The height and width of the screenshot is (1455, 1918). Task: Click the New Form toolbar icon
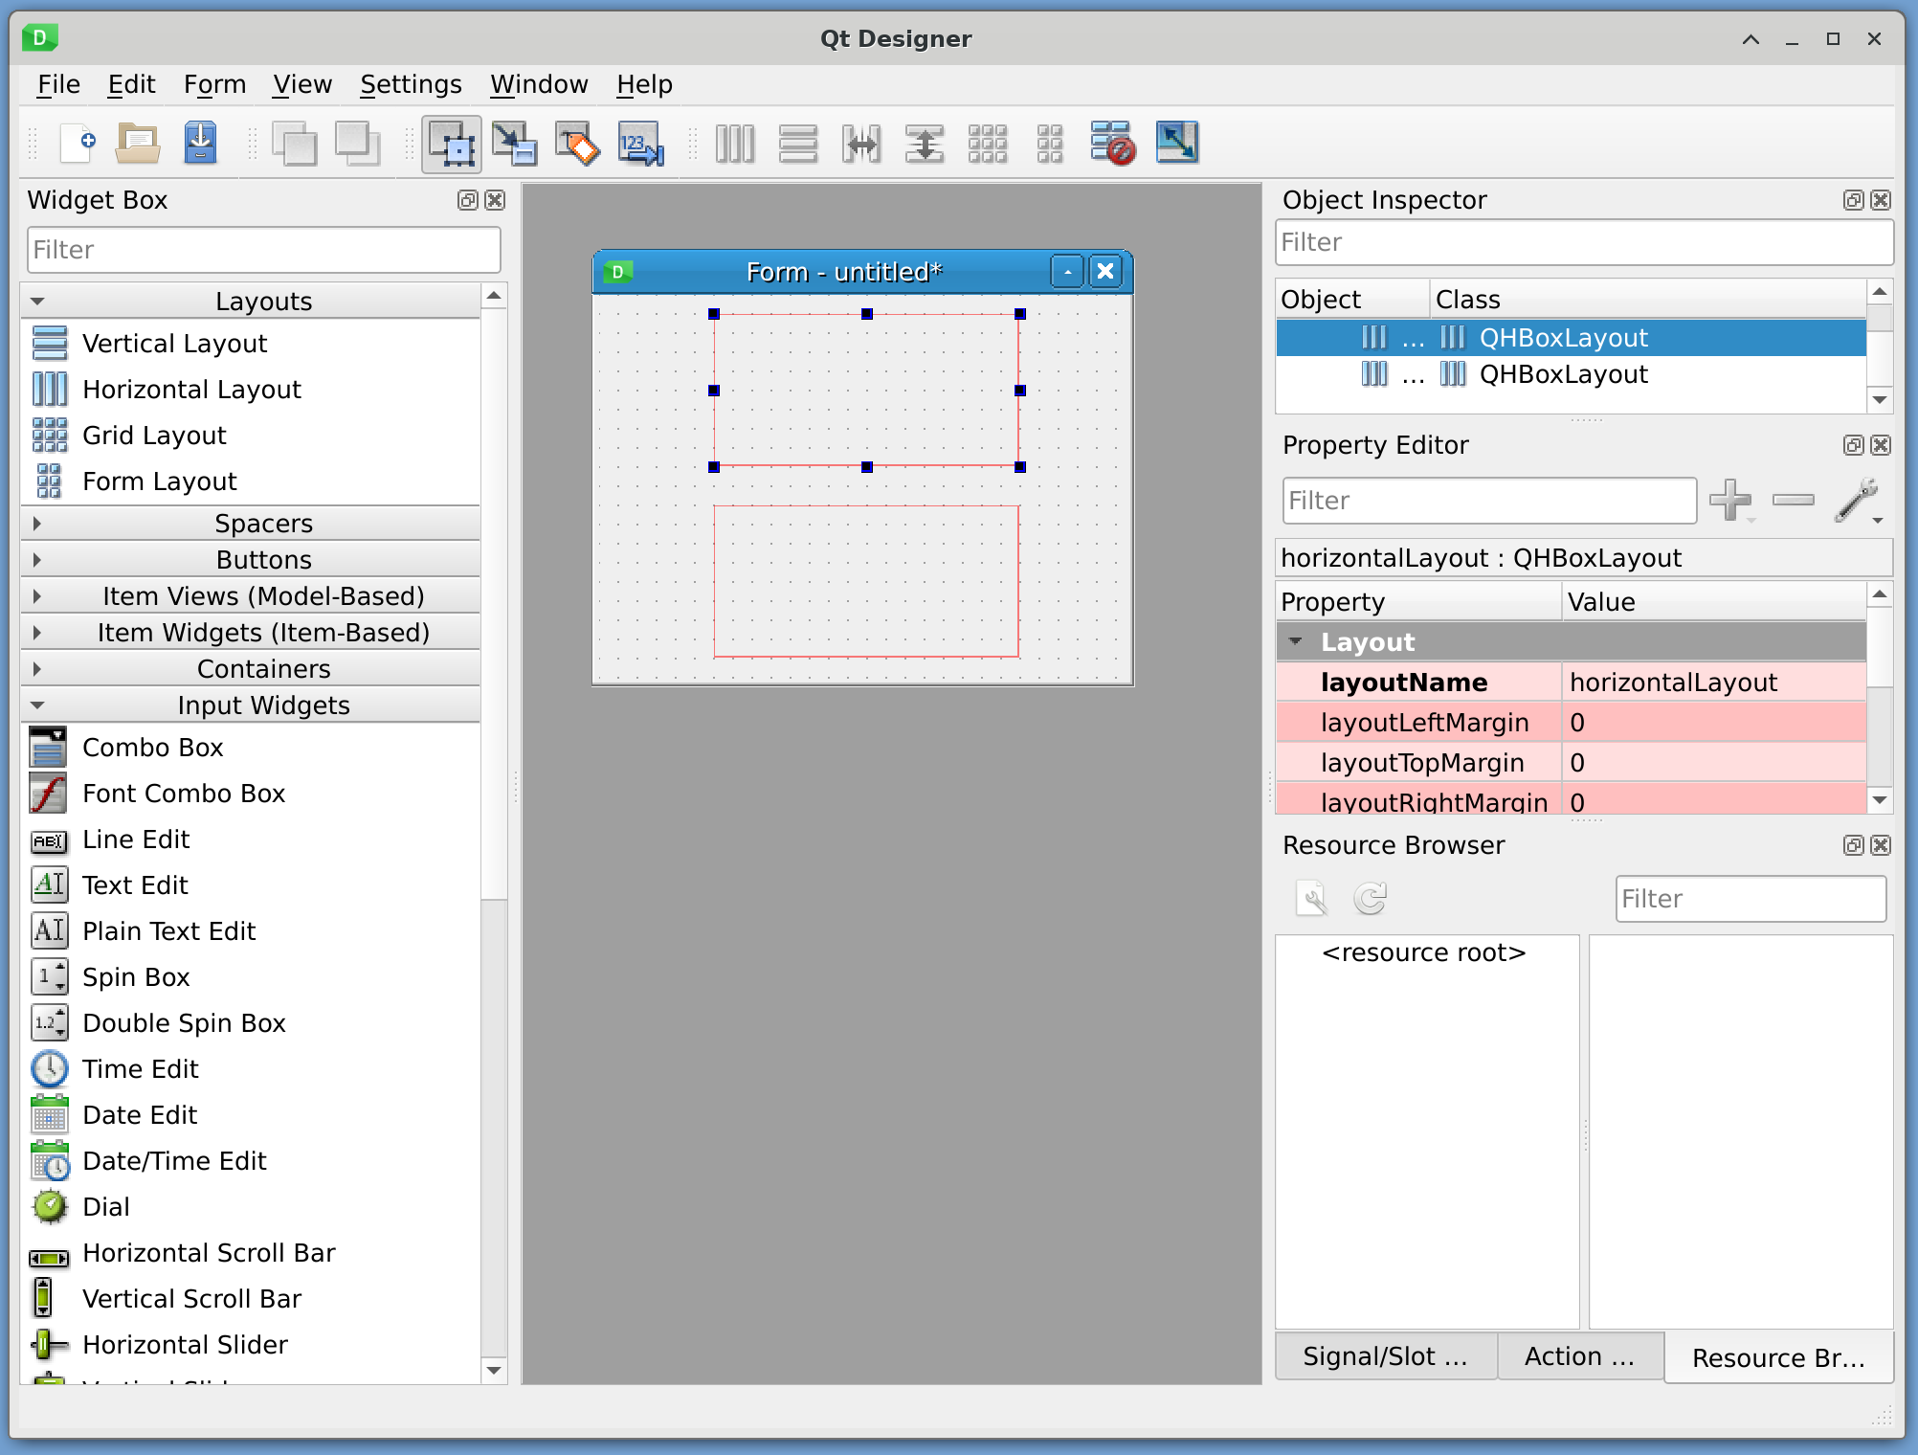(x=78, y=144)
